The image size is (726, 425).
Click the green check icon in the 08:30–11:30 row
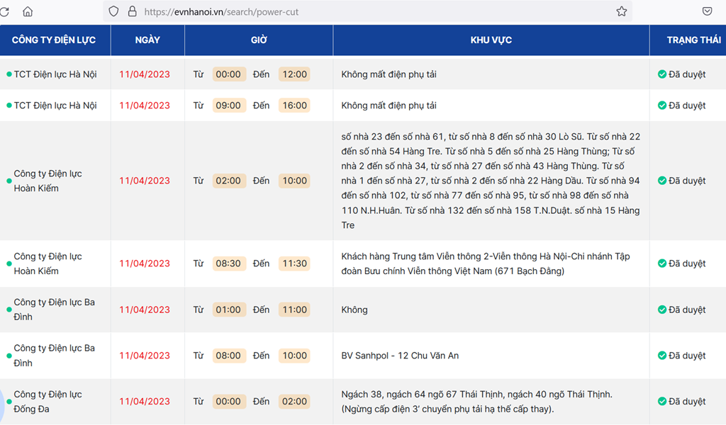[x=662, y=263]
